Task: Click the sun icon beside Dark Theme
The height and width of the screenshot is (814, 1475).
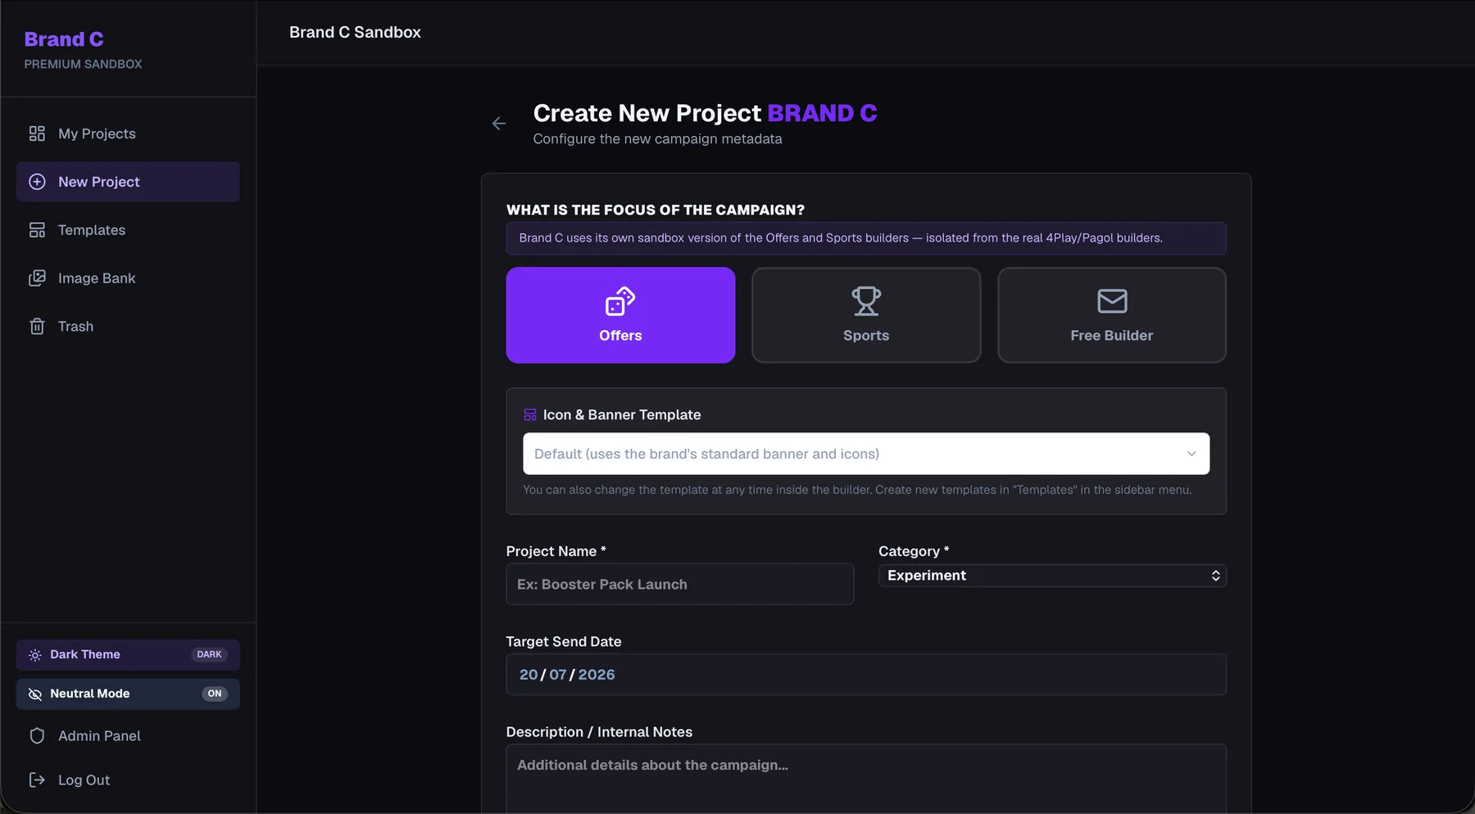Action: click(34, 655)
